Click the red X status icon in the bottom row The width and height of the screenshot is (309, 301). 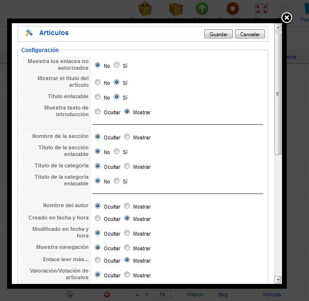107,294
